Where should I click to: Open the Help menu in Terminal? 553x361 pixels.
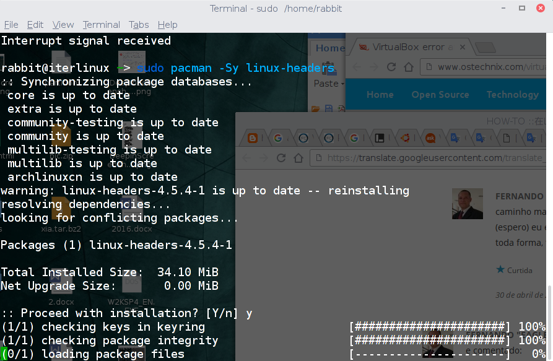(x=168, y=25)
